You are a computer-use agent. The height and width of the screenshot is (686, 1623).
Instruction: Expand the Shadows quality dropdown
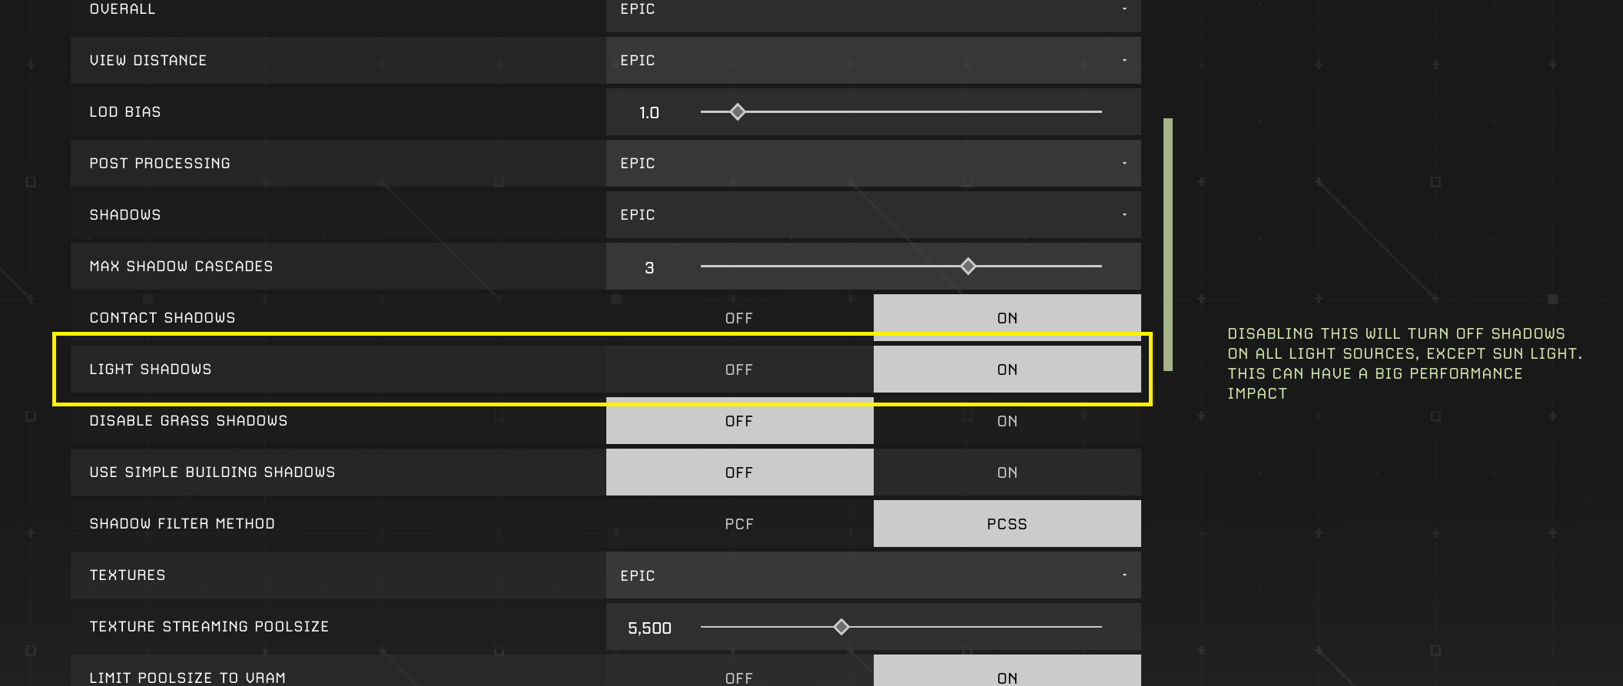[873, 214]
